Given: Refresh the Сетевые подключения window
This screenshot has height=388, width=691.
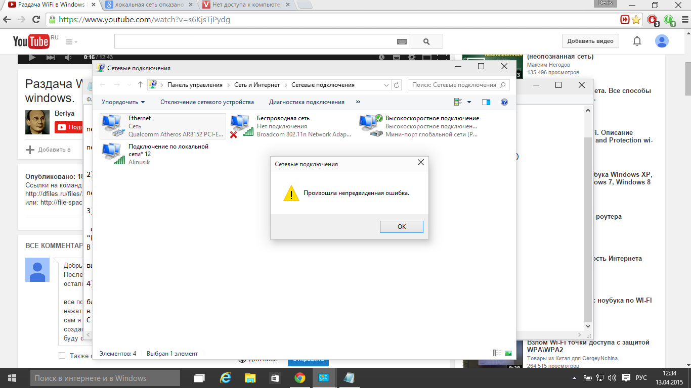Looking at the screenshot, I should [397, 85].
